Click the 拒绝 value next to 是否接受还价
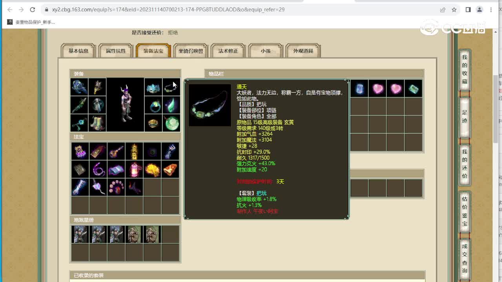This screenshot has height=282, width=502. pos(173,33)
